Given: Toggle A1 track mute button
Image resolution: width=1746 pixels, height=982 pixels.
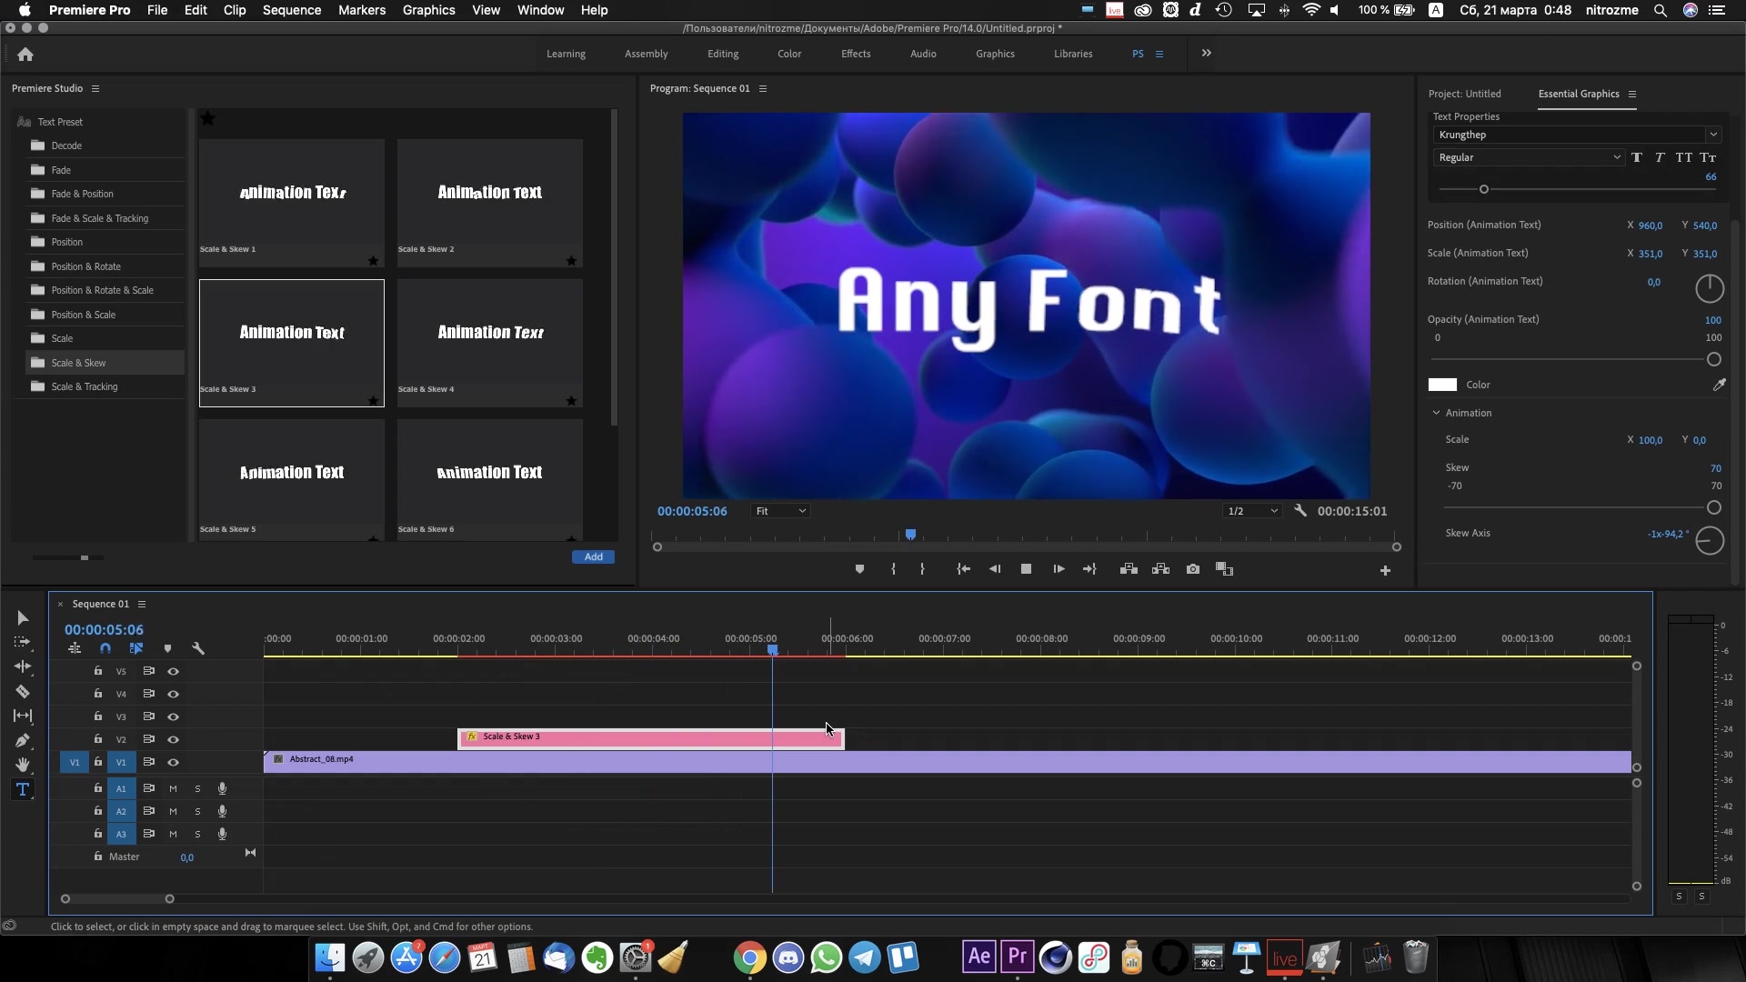Looking at the screenshot, I should (x=173, y=787).
